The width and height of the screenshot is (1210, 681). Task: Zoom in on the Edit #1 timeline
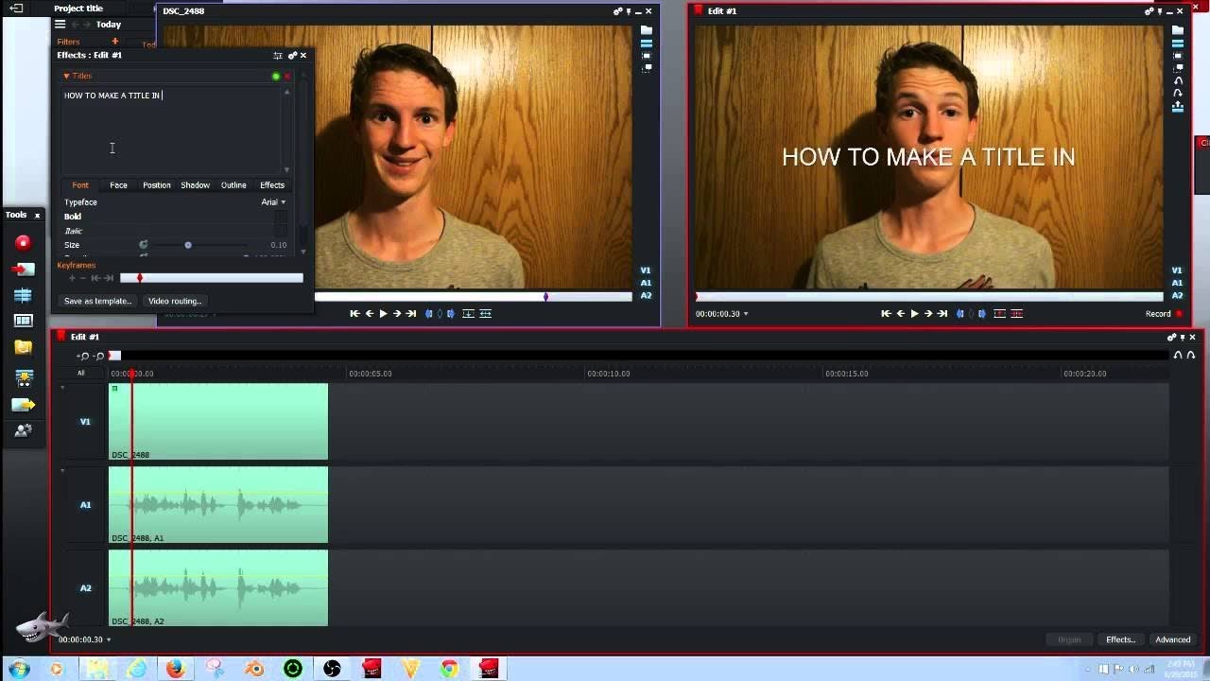click(x=83, y=356)
